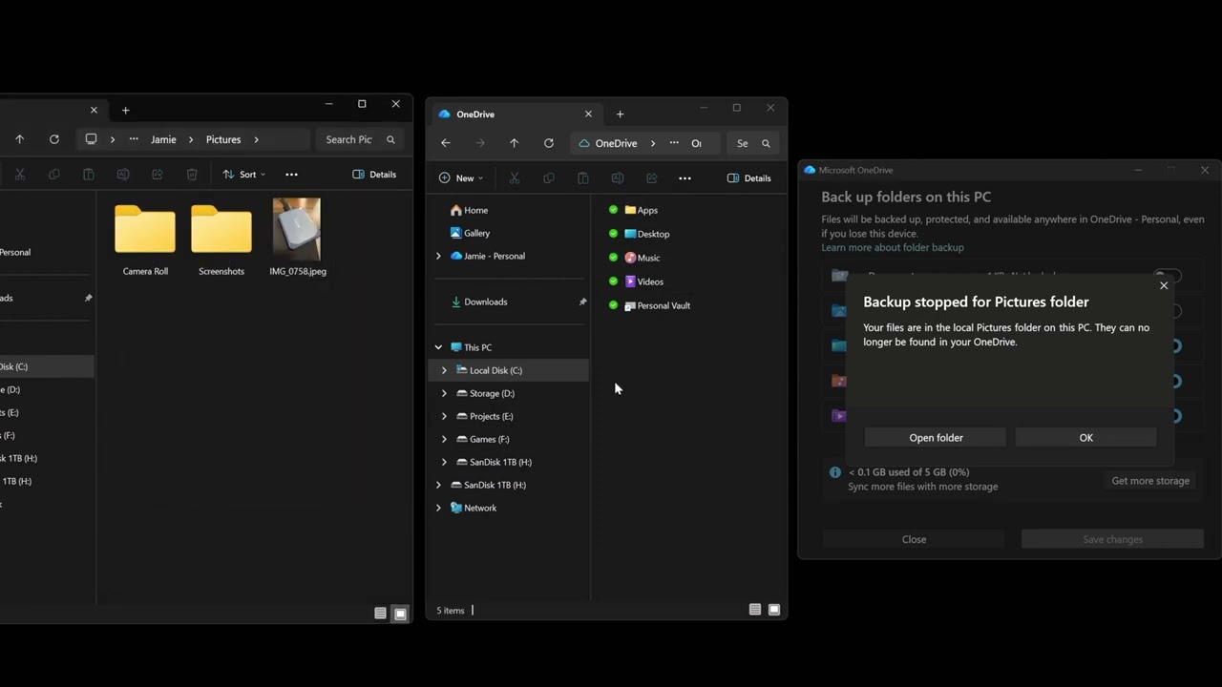Click Get more storage button
Screen dimensions: 1222x687
click(x=1150, y=481)
